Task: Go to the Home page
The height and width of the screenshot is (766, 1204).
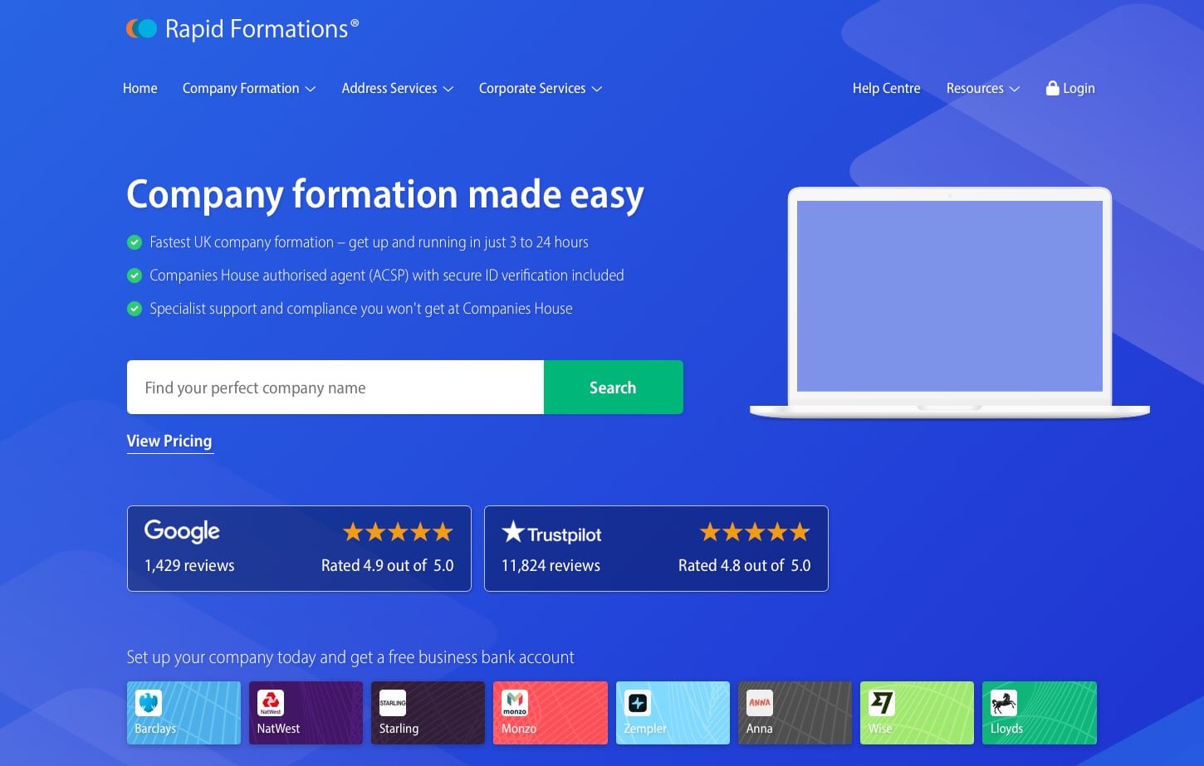Action: pos(140,88)
